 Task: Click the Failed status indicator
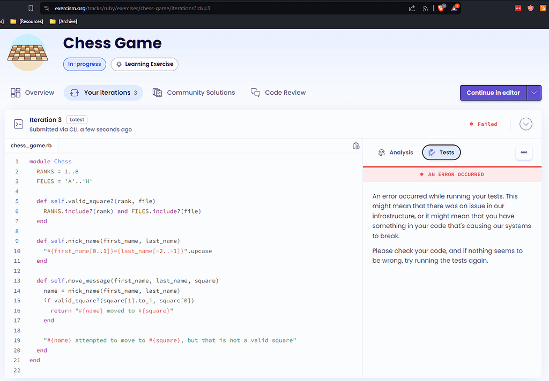pyautogui.click(x=483, y=124)
